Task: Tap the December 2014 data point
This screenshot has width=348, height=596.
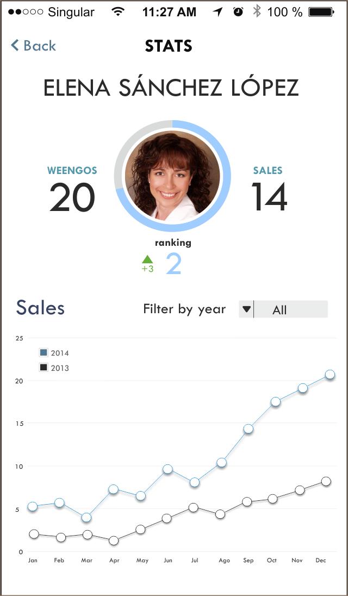Action: (x=330, y=374)
